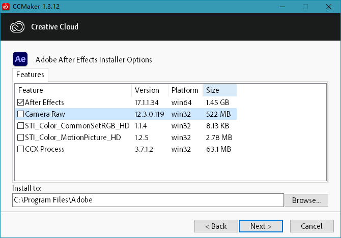Switch to the Features tab
Screen dimensions: 341x238
point(30,75)
